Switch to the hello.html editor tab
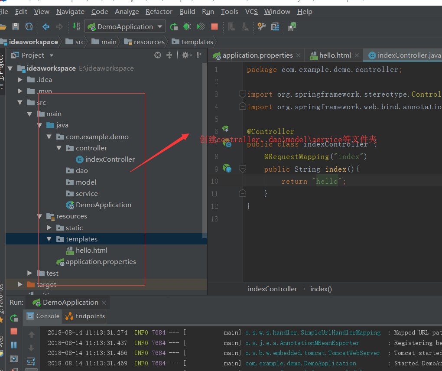 tap(335, 55)
